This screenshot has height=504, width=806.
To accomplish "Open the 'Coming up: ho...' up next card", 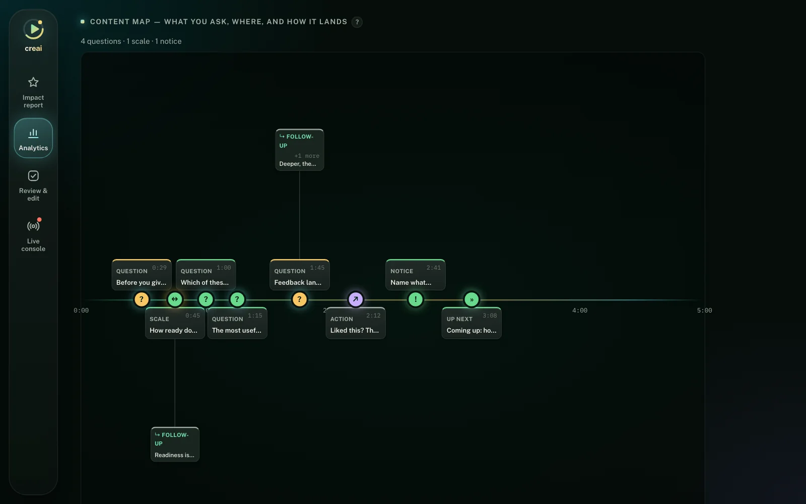I will click(x=472, y=323).
